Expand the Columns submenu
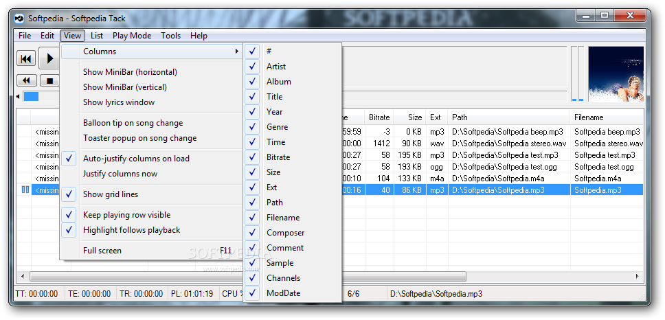665x320 pixels. [151, 52]
